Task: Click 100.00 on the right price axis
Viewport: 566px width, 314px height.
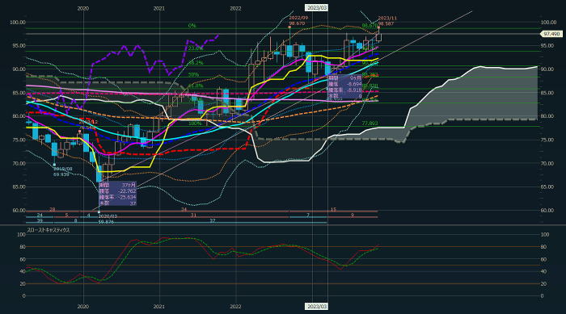Action: [548, 23]
